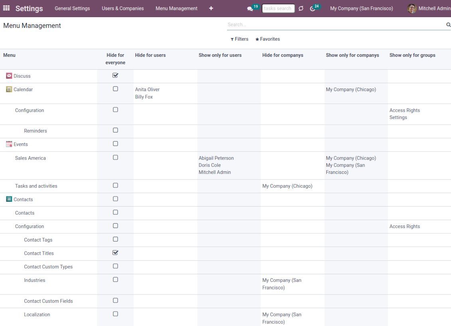This screenshot has width=451, height=326.
Task: Click the Events app icon in the menu list
Action: pyautogui.click(x=9, y=144)
